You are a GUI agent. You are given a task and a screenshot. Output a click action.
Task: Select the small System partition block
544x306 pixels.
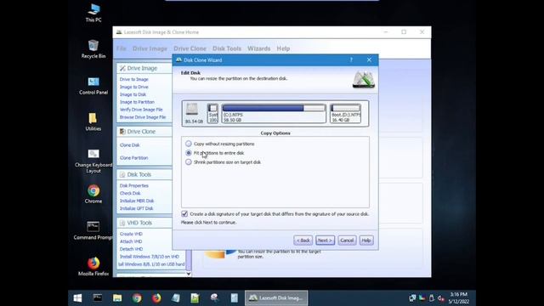point(212,113)
